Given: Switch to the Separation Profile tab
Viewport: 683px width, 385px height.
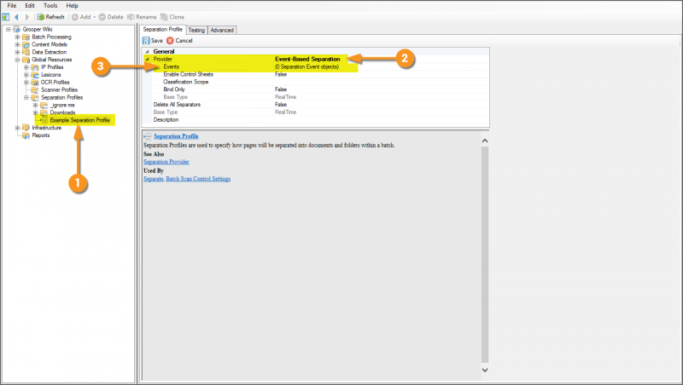Looking at the screenshot, I should coord(162,29).
